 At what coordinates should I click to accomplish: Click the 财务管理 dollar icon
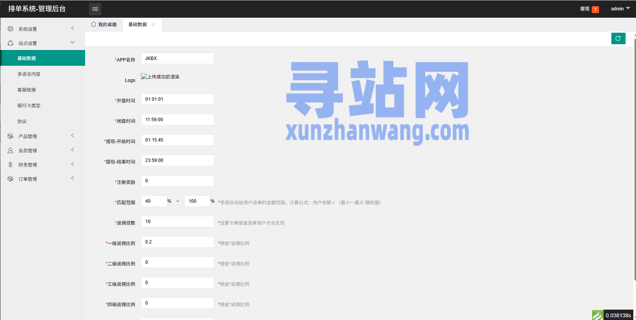point(10,165)
